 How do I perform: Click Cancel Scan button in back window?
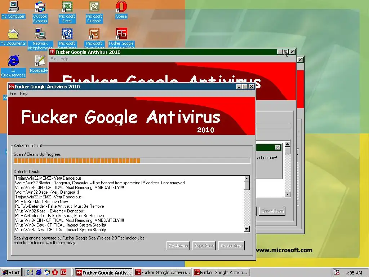(x=272, y=211)
